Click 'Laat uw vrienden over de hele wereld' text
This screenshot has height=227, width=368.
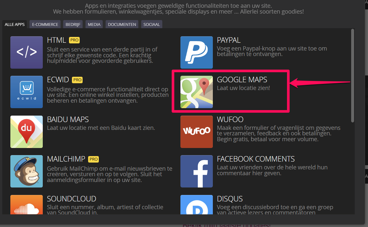(272, 170)
